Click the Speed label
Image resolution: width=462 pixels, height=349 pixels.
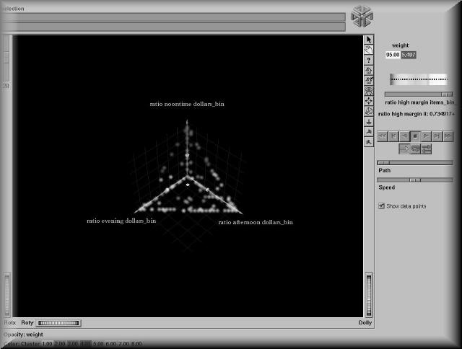pos(387,187)
